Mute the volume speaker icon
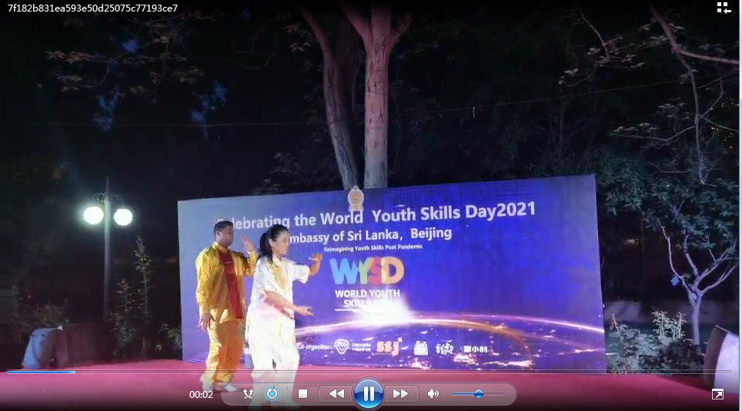 click(433, 393)
